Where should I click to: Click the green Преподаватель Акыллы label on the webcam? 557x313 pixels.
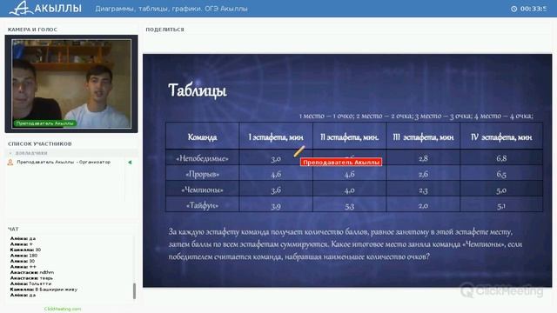(x=44, y=123)
